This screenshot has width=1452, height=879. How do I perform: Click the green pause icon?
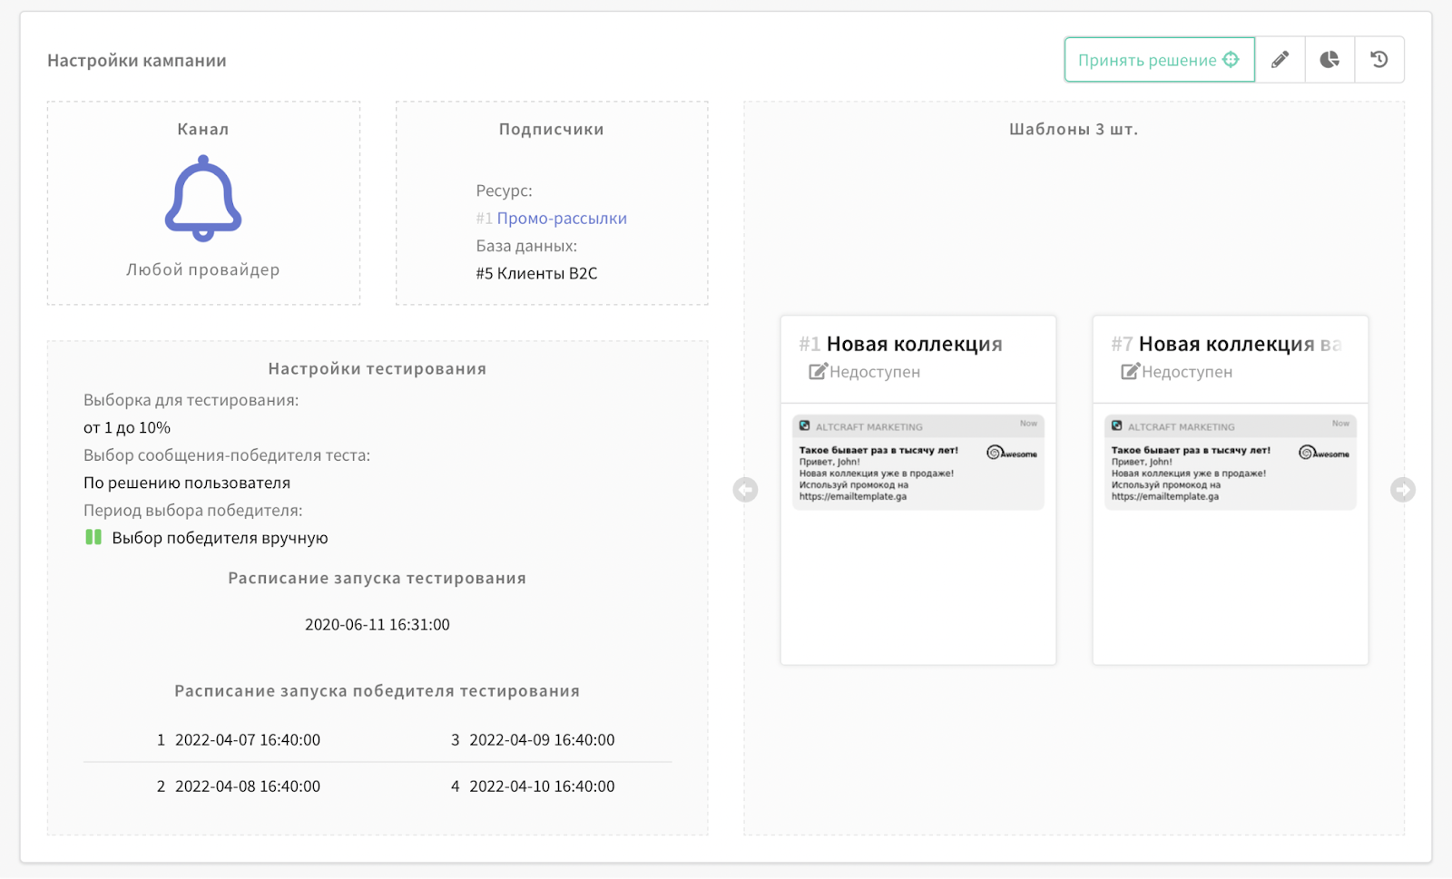[93, 538]
